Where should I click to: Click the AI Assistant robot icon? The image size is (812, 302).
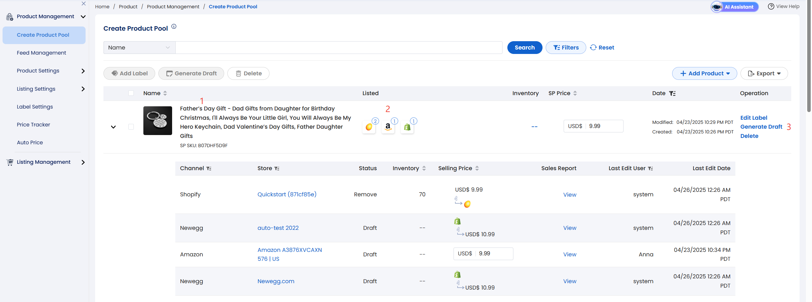pyautogui.click(x=717, y=7)
